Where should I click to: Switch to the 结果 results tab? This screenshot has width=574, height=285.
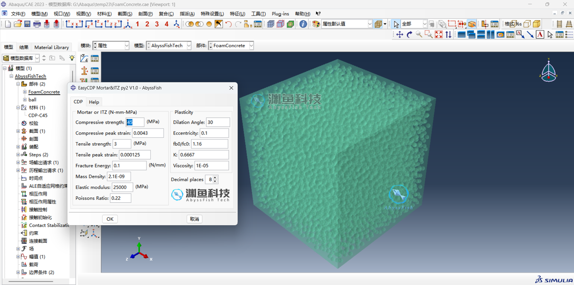[24, 47]
